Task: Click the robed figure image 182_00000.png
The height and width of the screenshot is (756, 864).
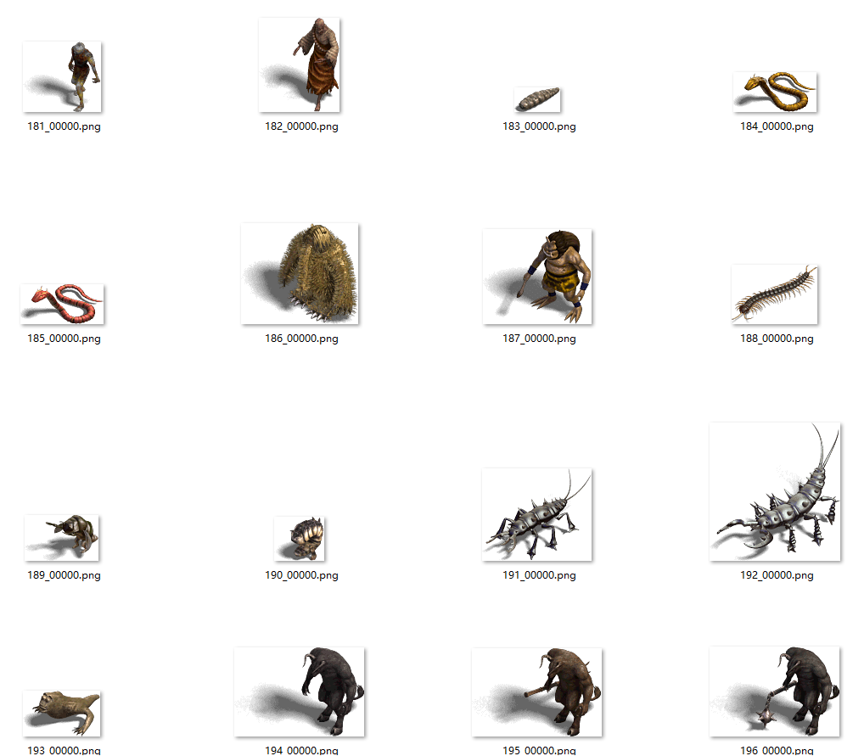Action: 300,65
